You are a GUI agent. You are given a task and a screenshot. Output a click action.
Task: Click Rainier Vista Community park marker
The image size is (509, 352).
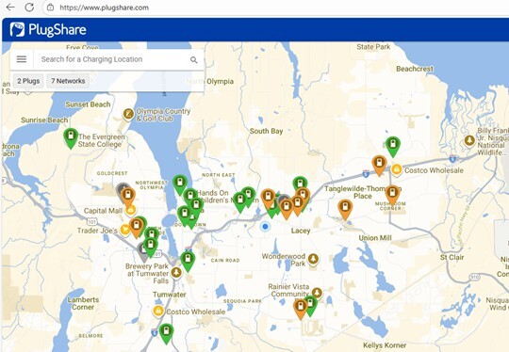pyautogui.click(x=317, y=293)
